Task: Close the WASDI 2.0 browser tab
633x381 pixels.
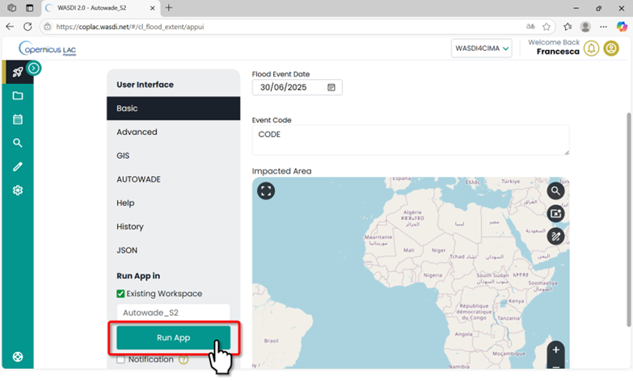Action: click(152, 8)
